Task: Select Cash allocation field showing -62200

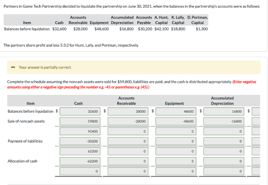Action: (x=80, y=161)
